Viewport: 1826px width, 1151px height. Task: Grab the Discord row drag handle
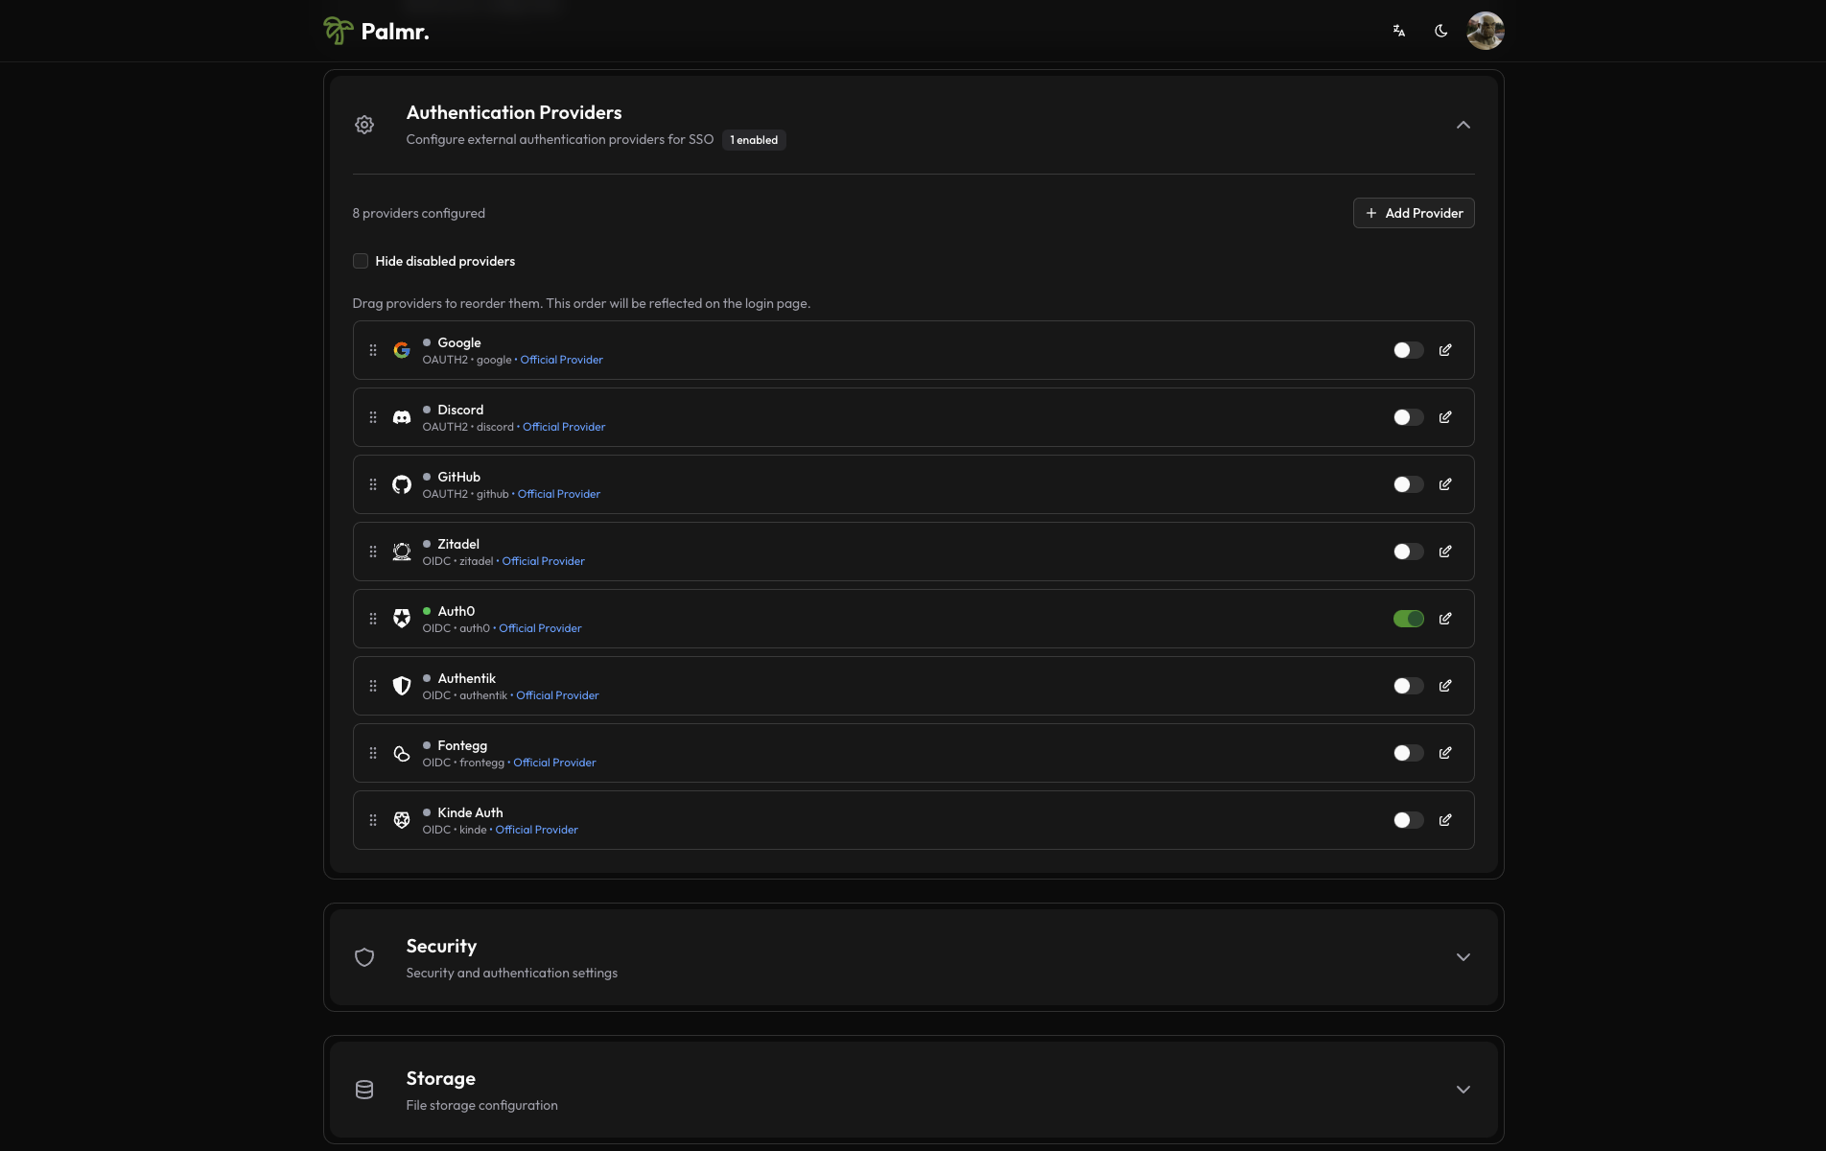pyautogui.click(x=373, y=417)
